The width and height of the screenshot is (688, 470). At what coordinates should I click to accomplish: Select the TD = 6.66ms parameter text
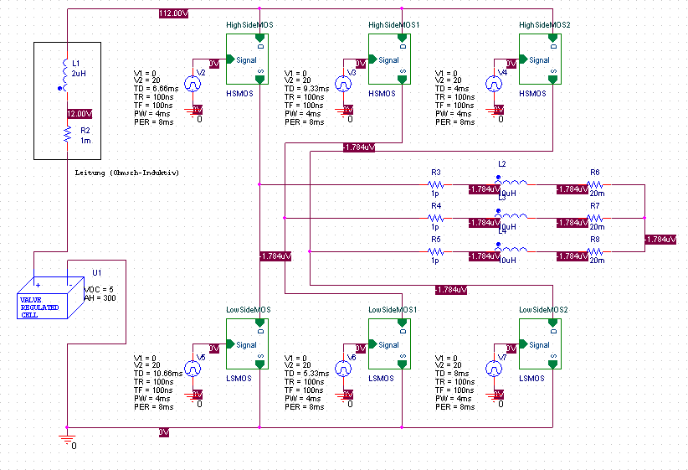tap(156, 89)
